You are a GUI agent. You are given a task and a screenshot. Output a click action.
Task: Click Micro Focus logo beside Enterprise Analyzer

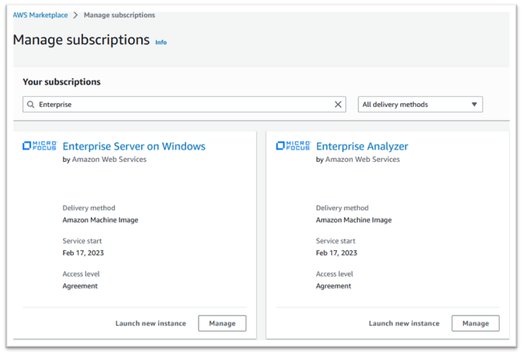293,146
